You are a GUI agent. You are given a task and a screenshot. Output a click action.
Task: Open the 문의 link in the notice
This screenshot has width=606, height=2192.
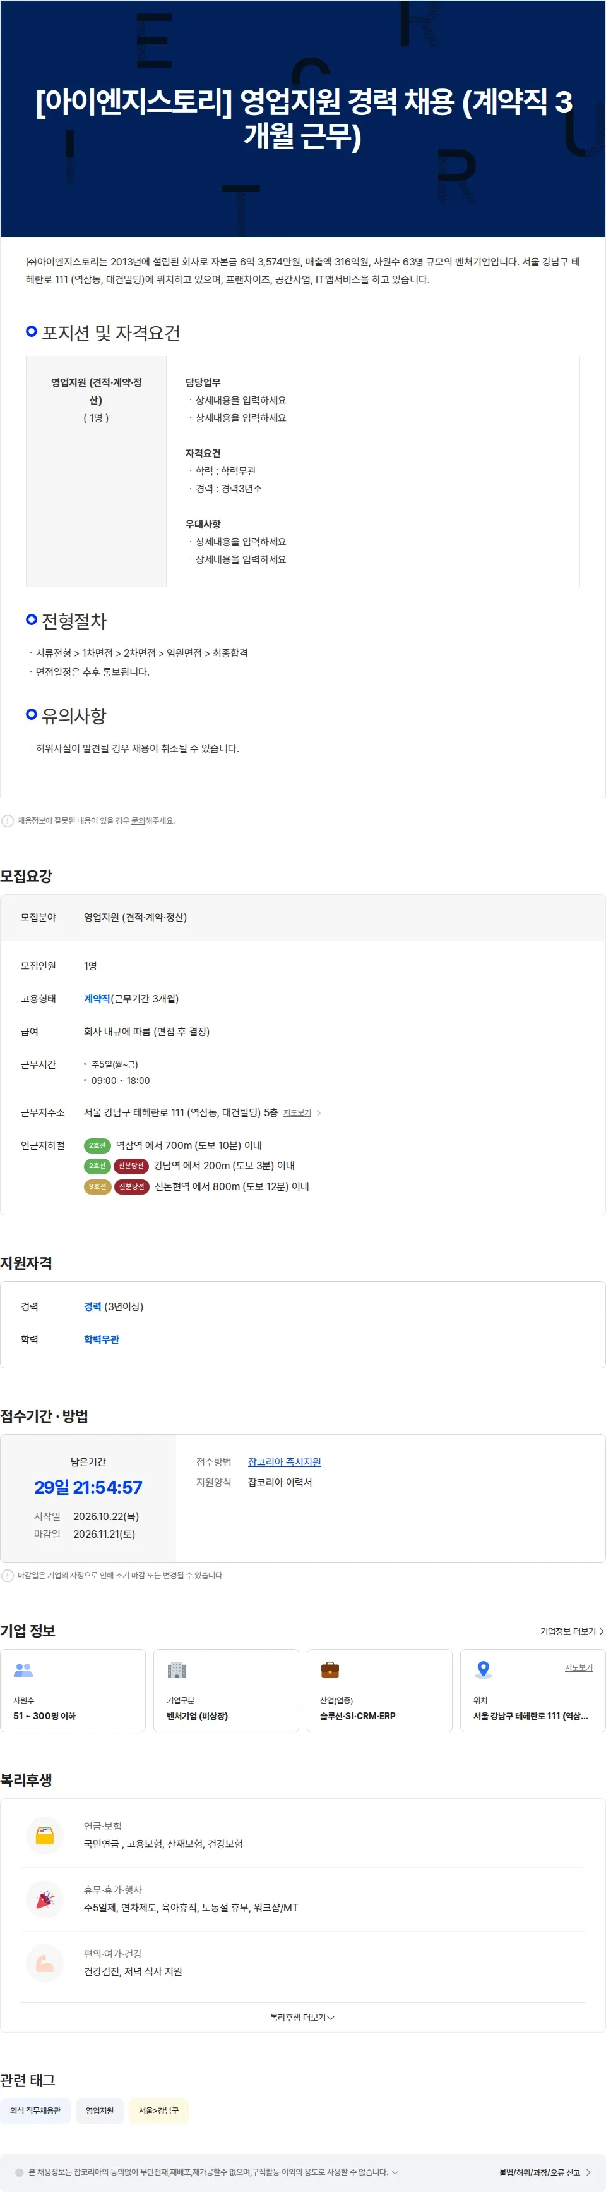(x=138, y=820)
